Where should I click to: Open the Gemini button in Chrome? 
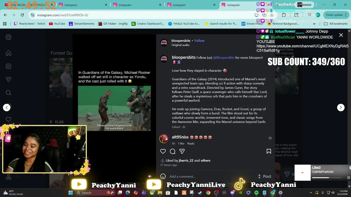pyautogui.click(x=304, y=5)
